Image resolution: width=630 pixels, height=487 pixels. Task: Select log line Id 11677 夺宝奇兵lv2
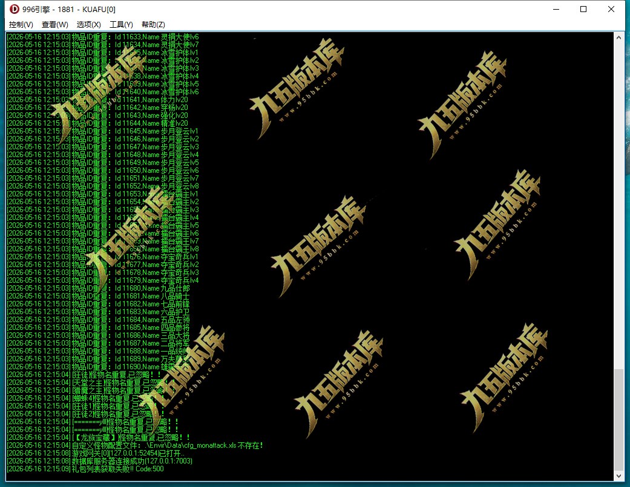[x=103, y=265]
